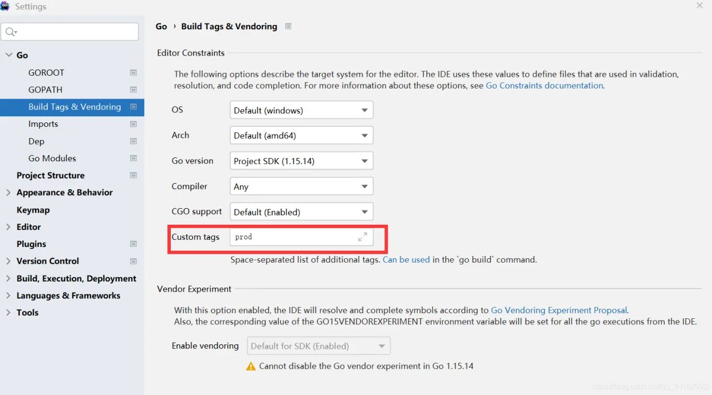Select Keymap settings page
Image resolution: width=712 pixels, height=395 pixels.
pyautogui.click(x=33, y=210)
